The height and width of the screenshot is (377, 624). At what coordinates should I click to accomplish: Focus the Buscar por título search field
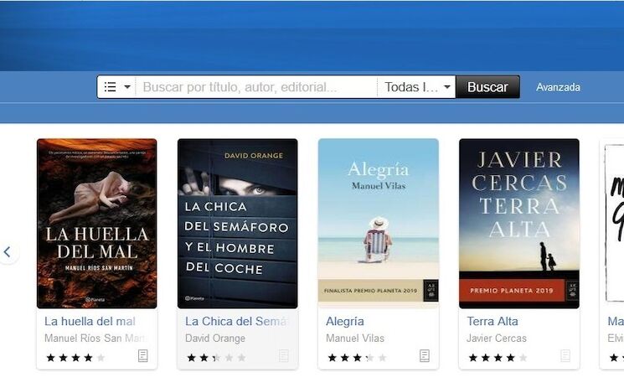256,87
